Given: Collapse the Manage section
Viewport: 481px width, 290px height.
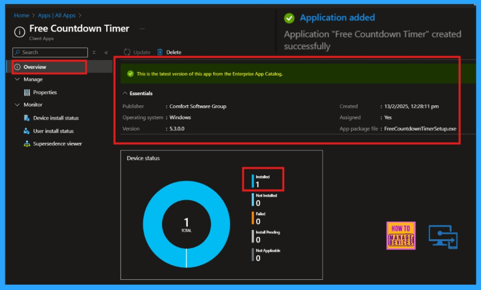Looking at the screenshot, I should [x=17, y=79].
